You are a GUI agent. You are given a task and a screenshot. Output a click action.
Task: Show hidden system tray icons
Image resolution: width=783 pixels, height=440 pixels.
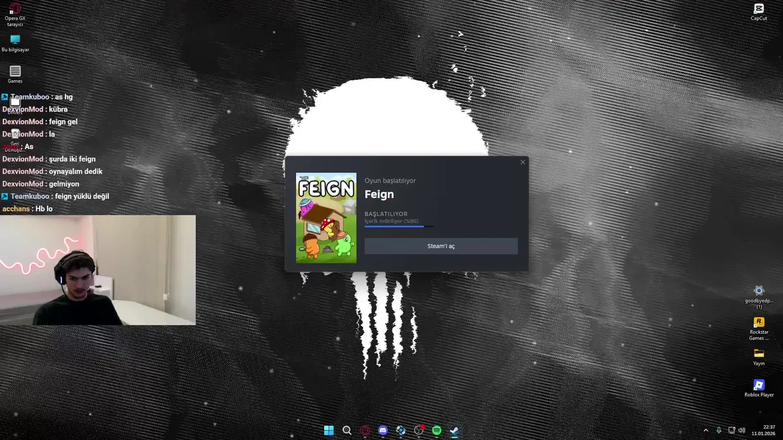click(705, 430)
